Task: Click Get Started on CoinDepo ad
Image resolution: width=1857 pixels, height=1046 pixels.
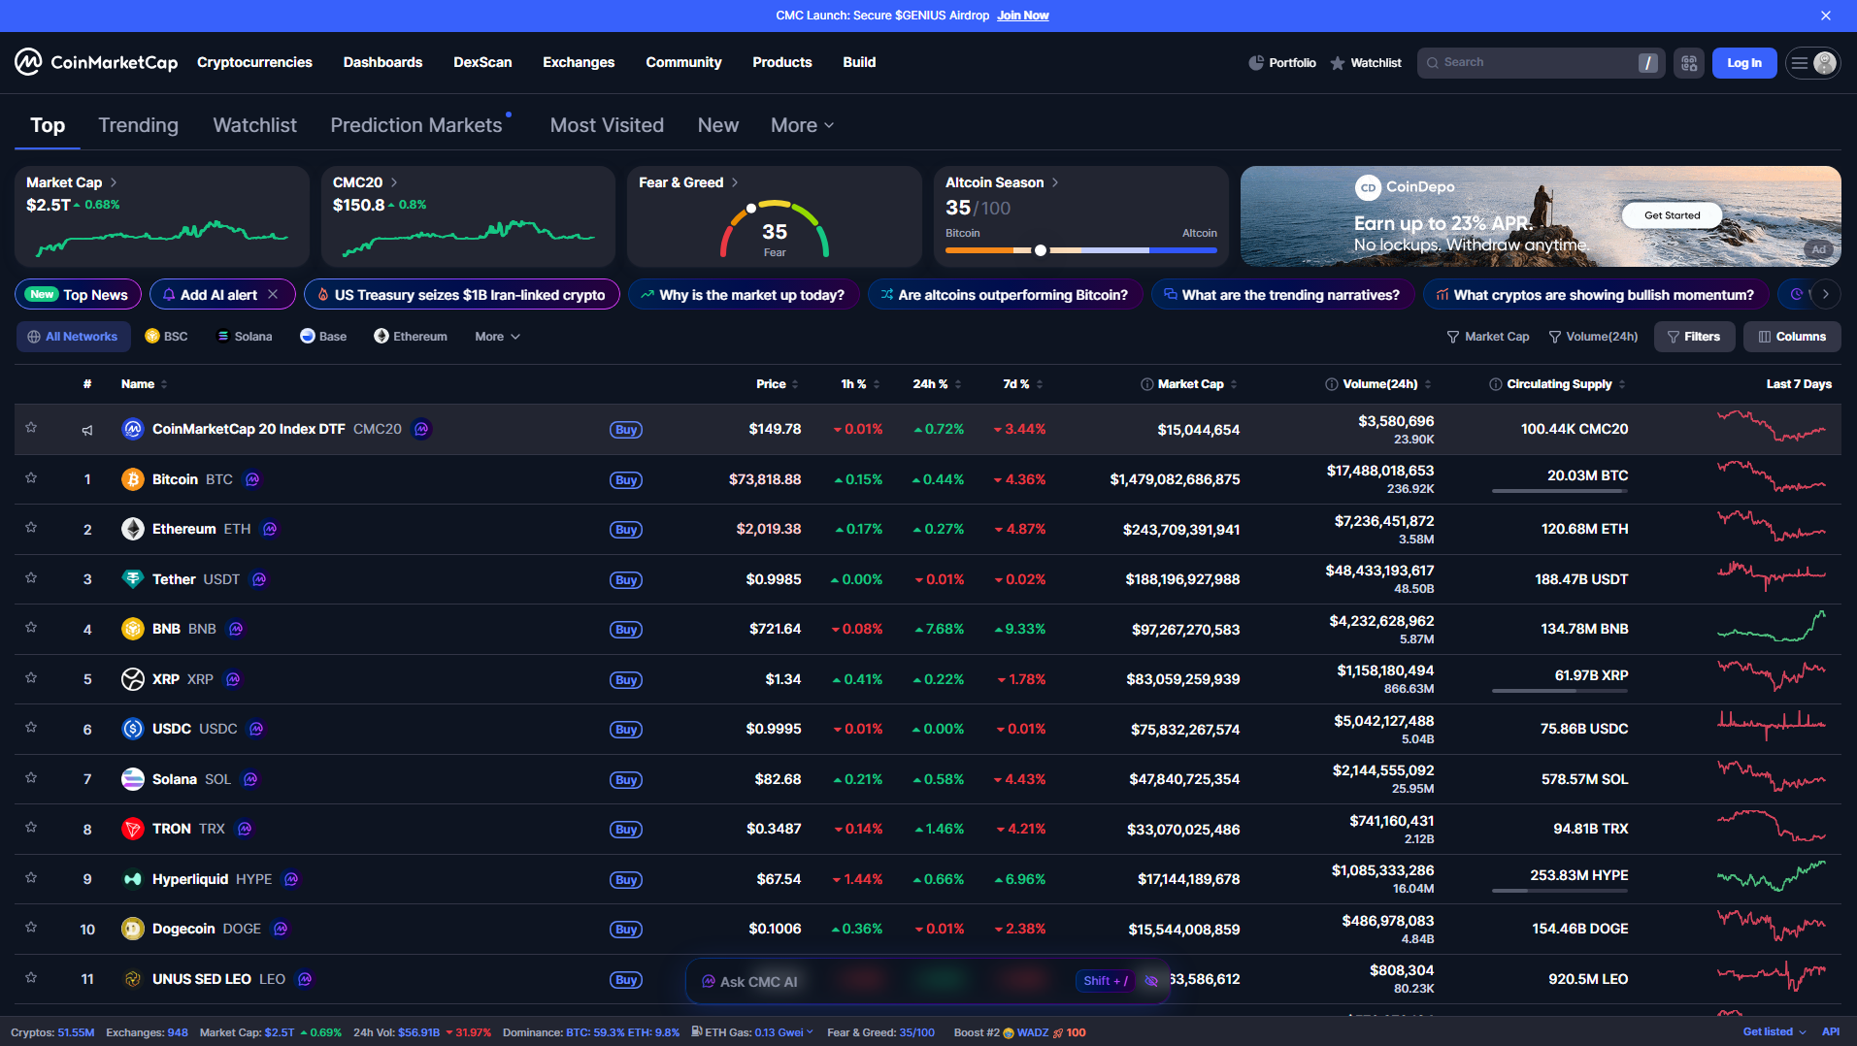Action: [x=1672, y=215]
